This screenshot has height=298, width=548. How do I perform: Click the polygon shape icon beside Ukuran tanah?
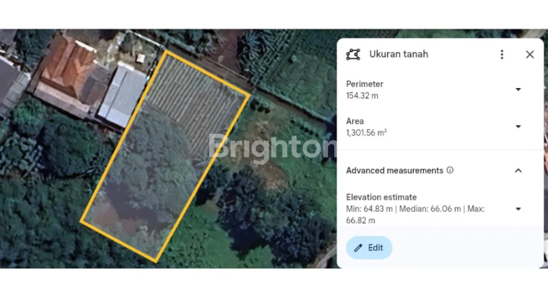(x=353, y=54)
